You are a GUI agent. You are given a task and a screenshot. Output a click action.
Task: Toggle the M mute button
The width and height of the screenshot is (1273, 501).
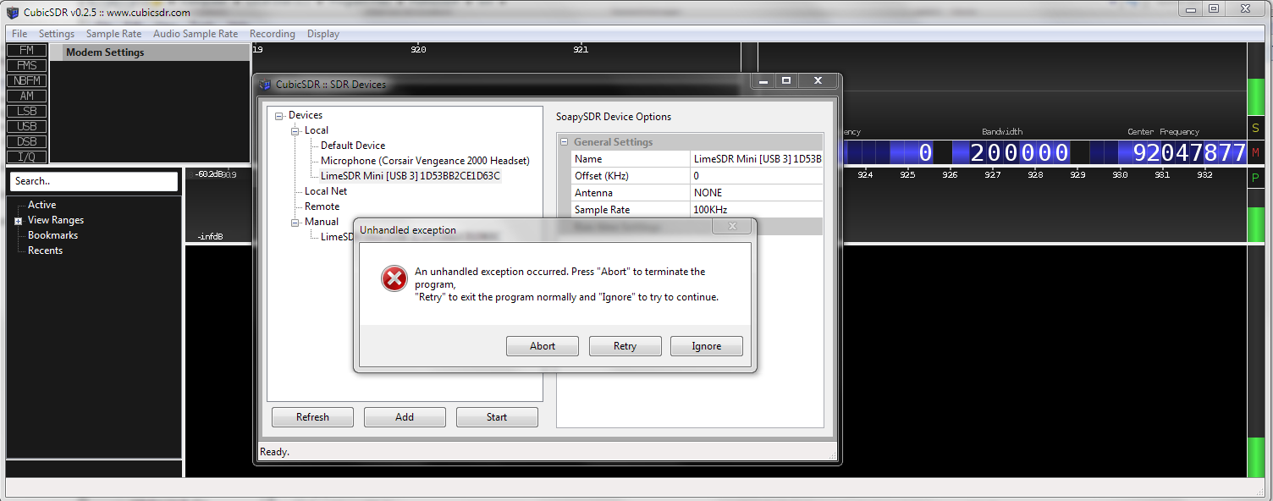[1255, 153]
